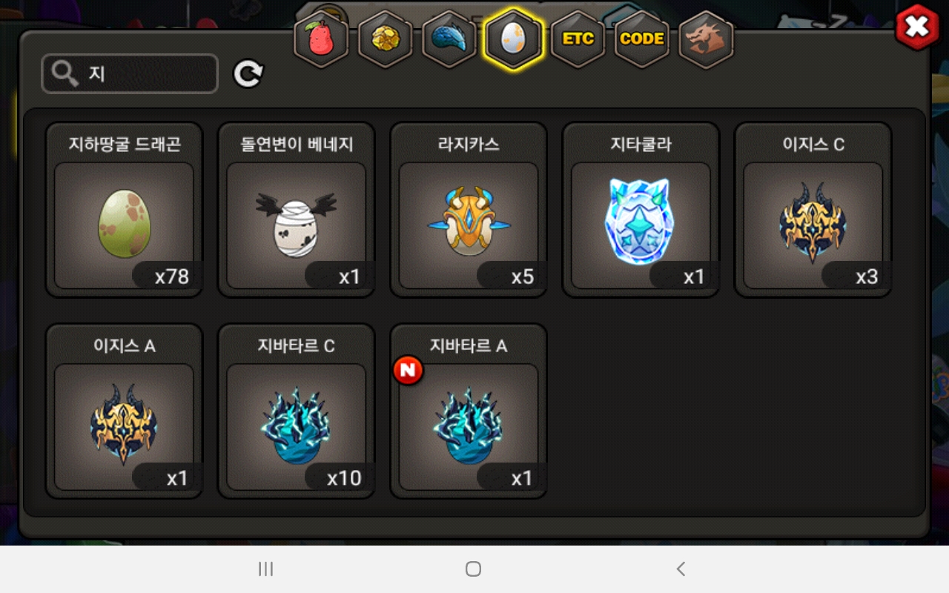Image resolution: width=949 pixels, height=593 pixels.
Task: Pick the 돌연변이 베네지 bandaged egg
Action: (x=296, y=210)
